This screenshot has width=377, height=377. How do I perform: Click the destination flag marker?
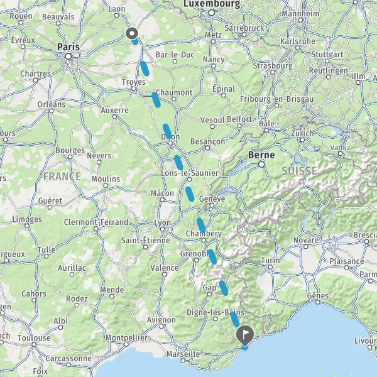pyautogui.click(x=245, y=335)
